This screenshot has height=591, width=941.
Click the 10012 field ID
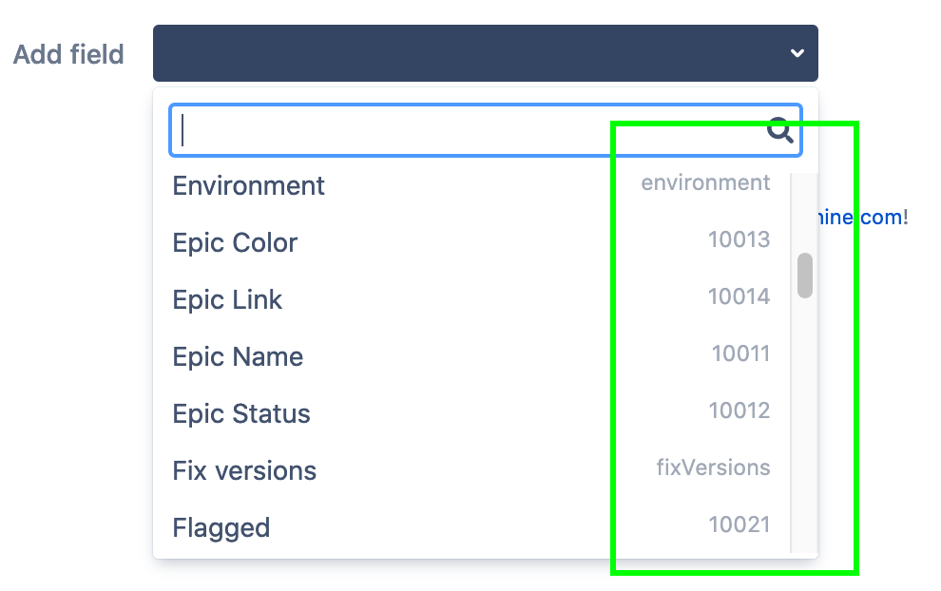pos(739,410)
